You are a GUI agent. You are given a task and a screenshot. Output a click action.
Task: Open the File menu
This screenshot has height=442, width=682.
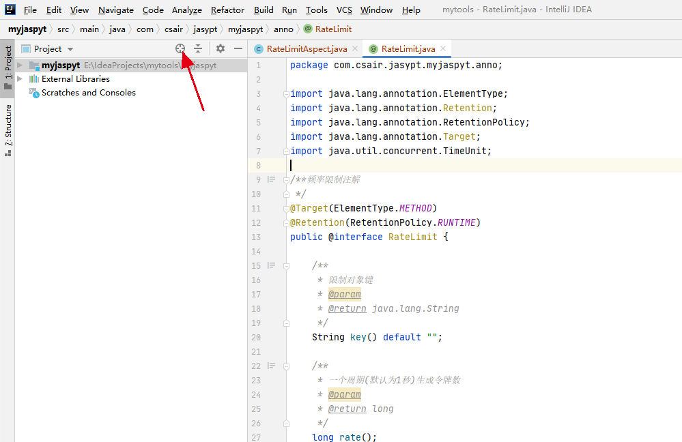pos(30,10)
